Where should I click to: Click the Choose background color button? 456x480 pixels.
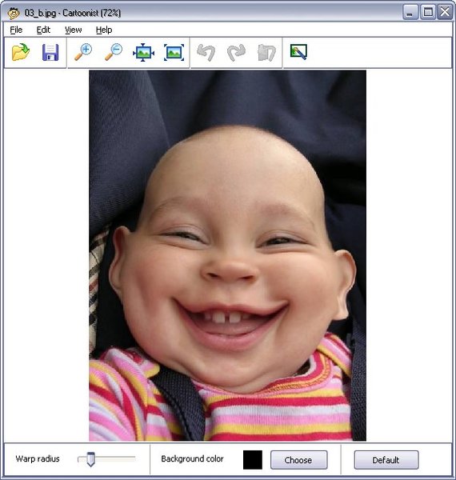[298, 460]
